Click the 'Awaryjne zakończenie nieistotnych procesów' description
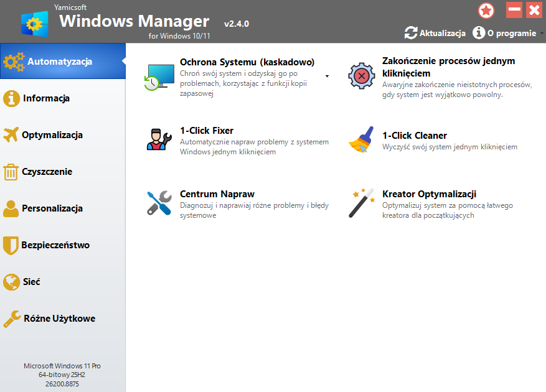 click(457, 90)
